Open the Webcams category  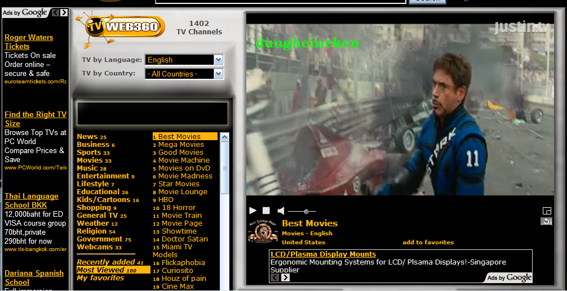[99, 247]
